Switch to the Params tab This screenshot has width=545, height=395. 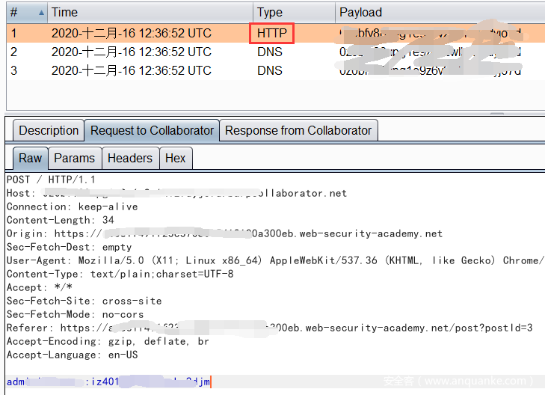[74, 158]
